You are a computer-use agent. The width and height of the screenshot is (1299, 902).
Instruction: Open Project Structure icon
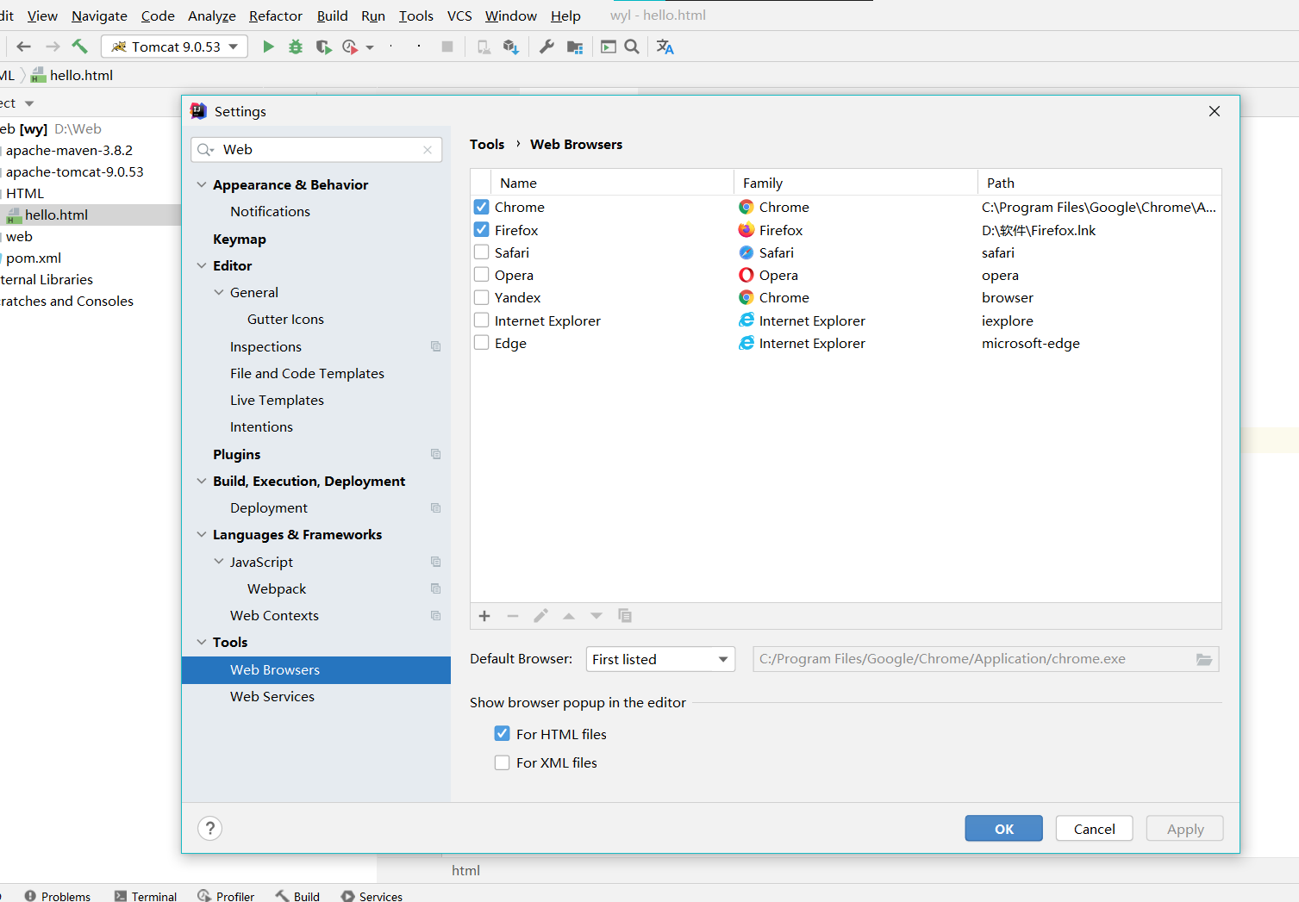(575, 47)
